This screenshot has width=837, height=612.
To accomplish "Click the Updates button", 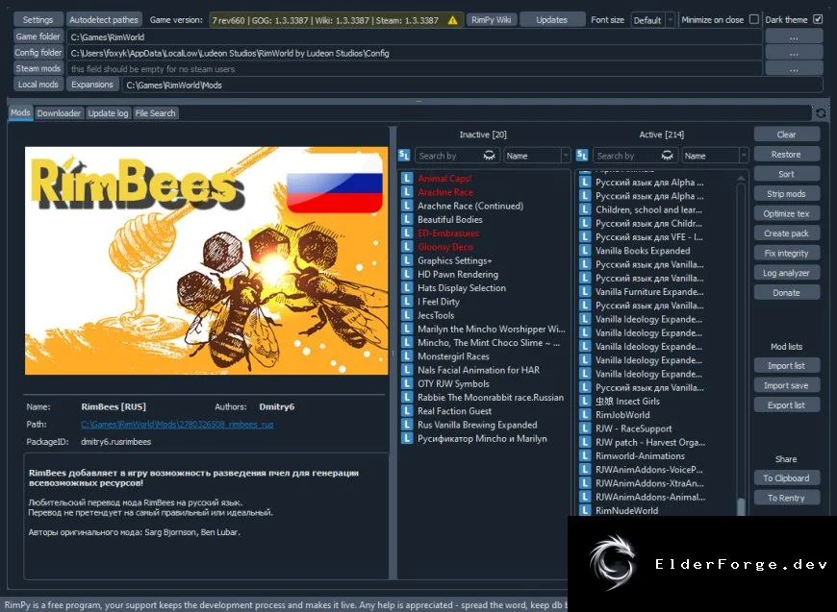I will point(552,20).
